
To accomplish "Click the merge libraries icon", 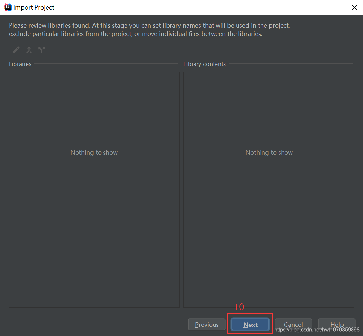I will point(29,50).
